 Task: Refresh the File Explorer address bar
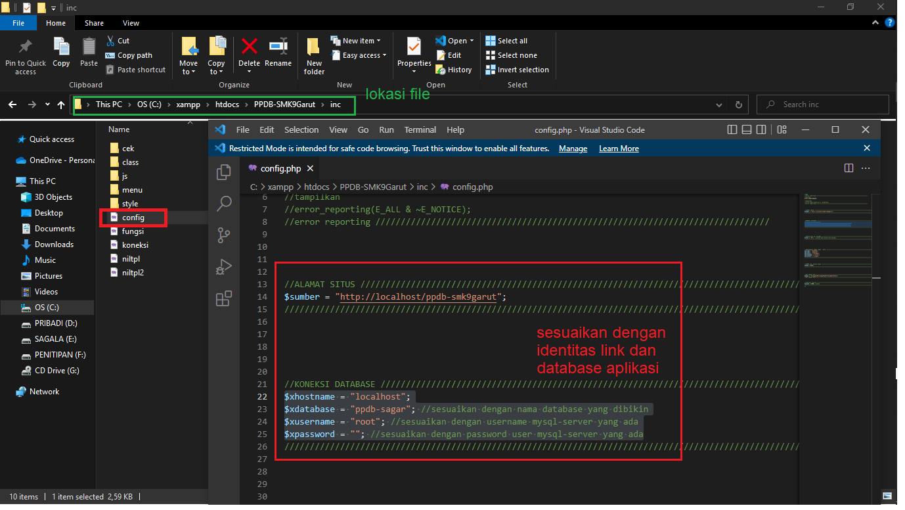click(739, 104)
